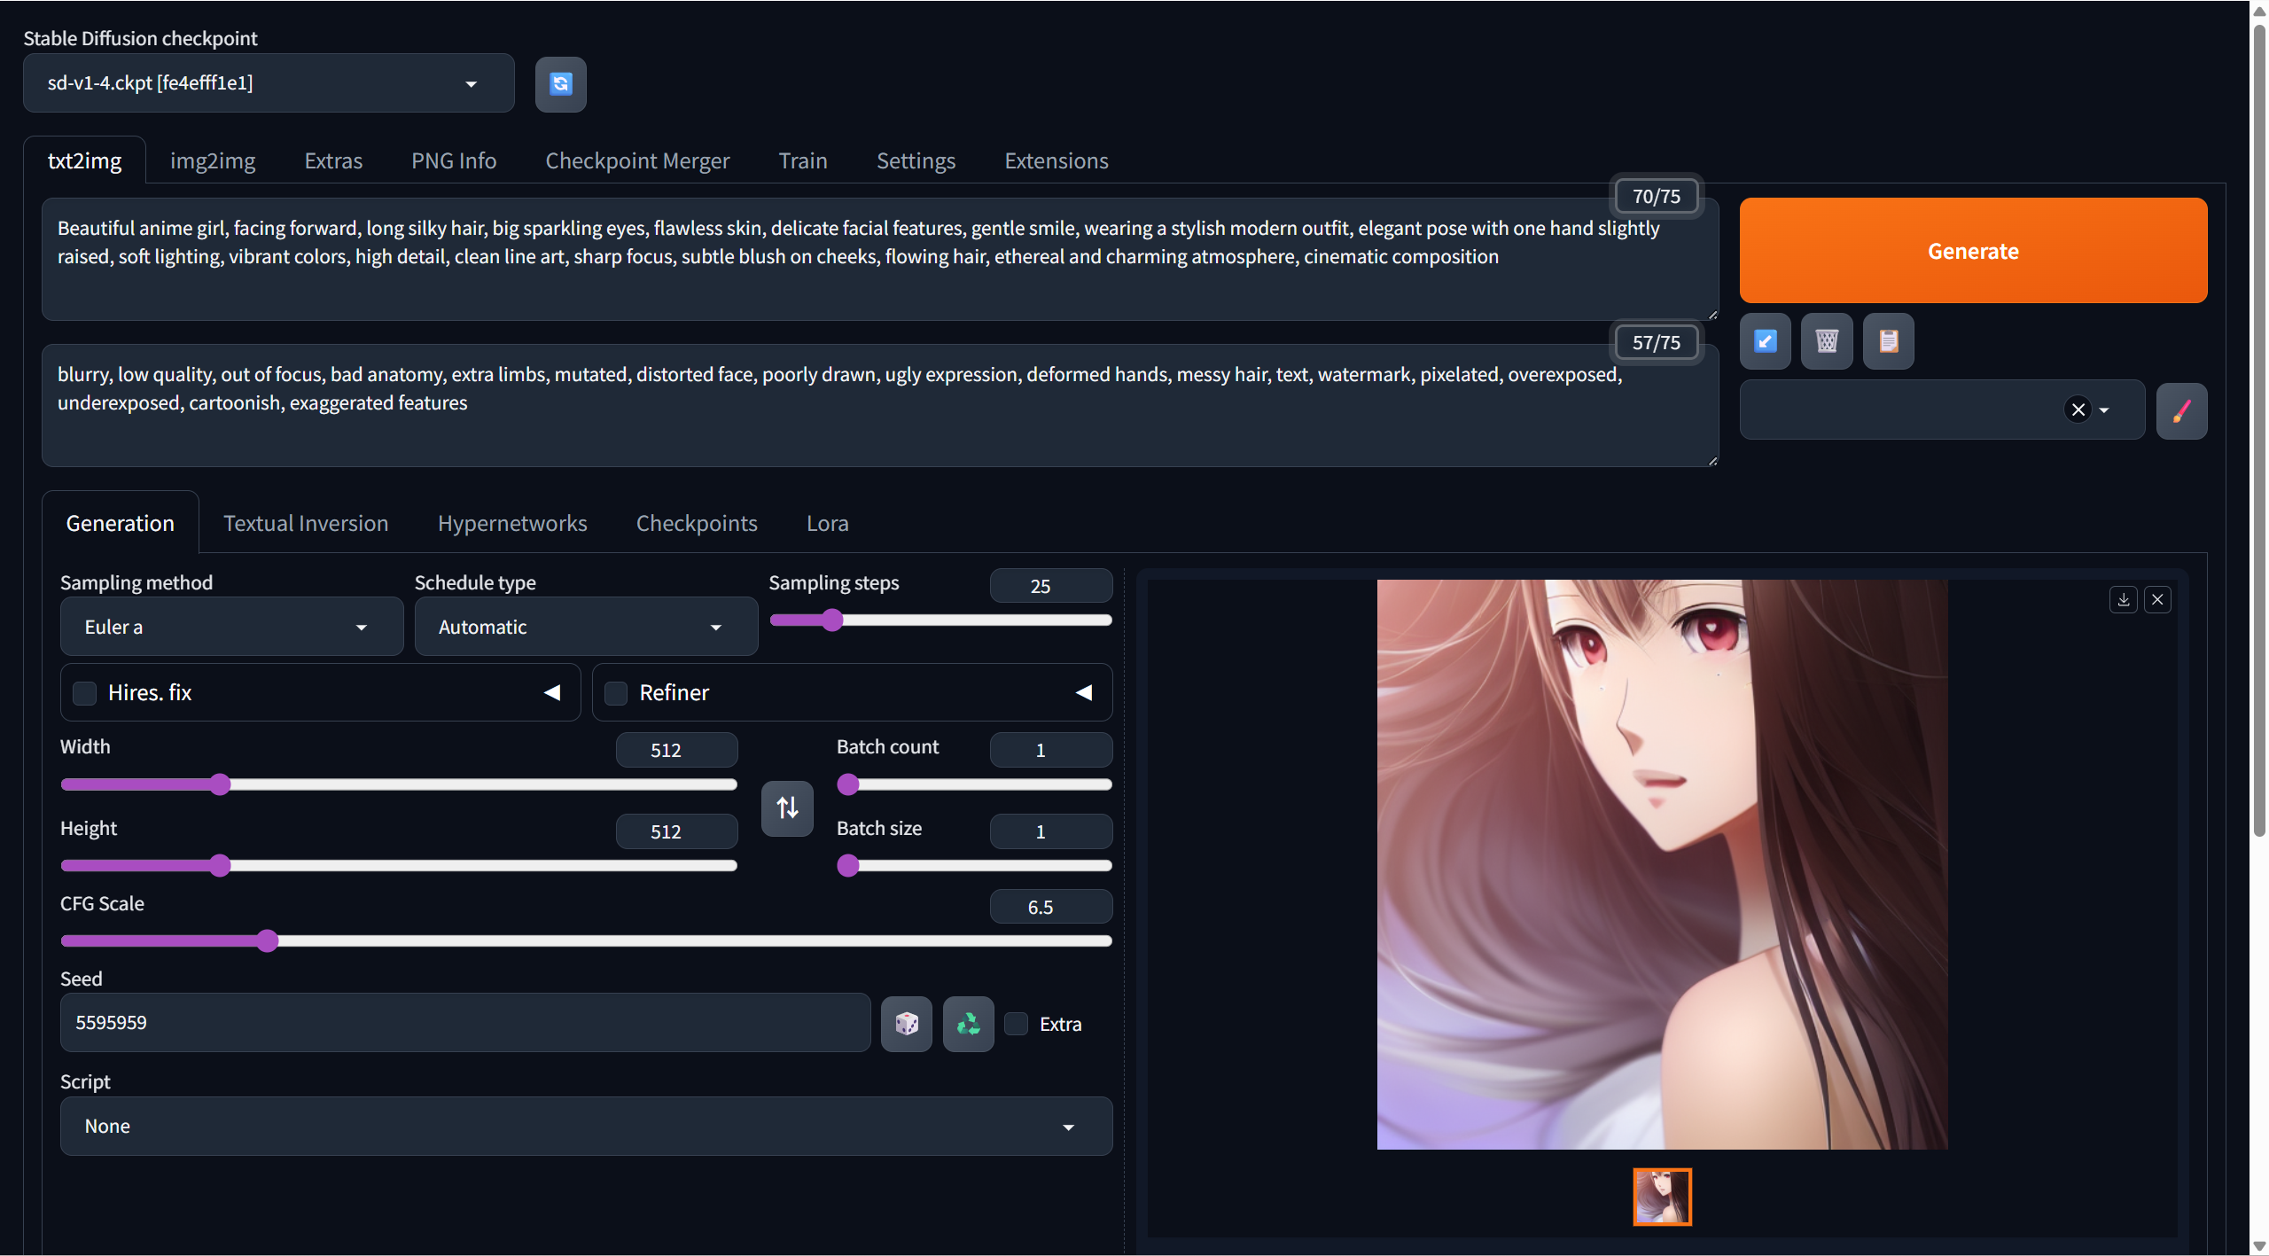Open the Checkpoint Merger tab

point(637,160)
